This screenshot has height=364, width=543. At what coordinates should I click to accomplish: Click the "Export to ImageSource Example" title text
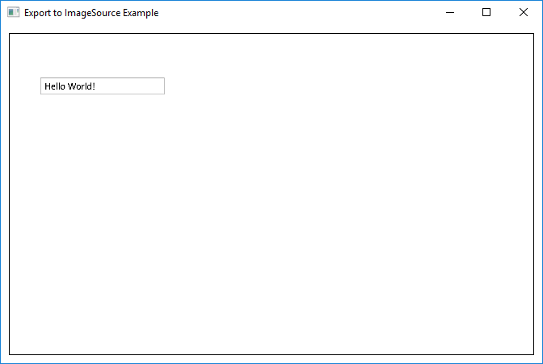pyautogui.click(x=90, y=13)
